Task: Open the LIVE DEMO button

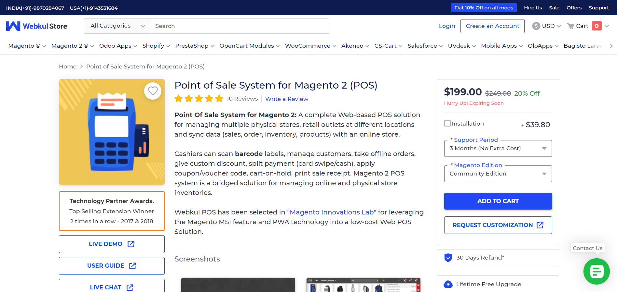Action: 112,244
